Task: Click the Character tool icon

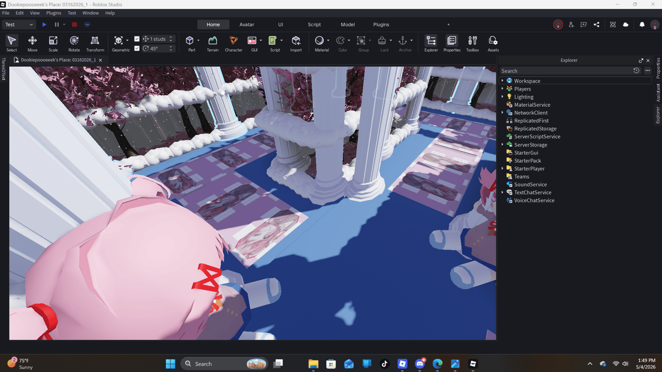Action: point(233,44)
